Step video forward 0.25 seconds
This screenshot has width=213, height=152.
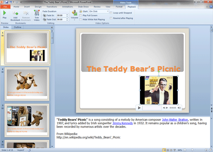[x=167, y=108]
